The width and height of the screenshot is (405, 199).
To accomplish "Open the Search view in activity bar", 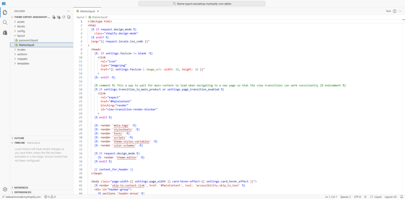I will tap(5, 23).
